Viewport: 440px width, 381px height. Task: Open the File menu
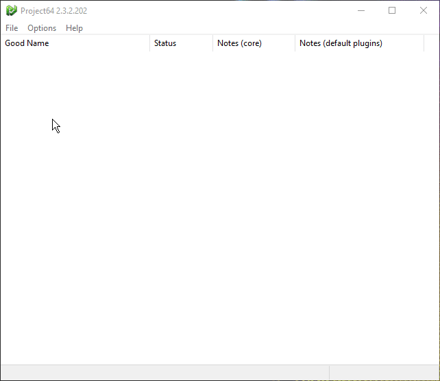(12, 28)
